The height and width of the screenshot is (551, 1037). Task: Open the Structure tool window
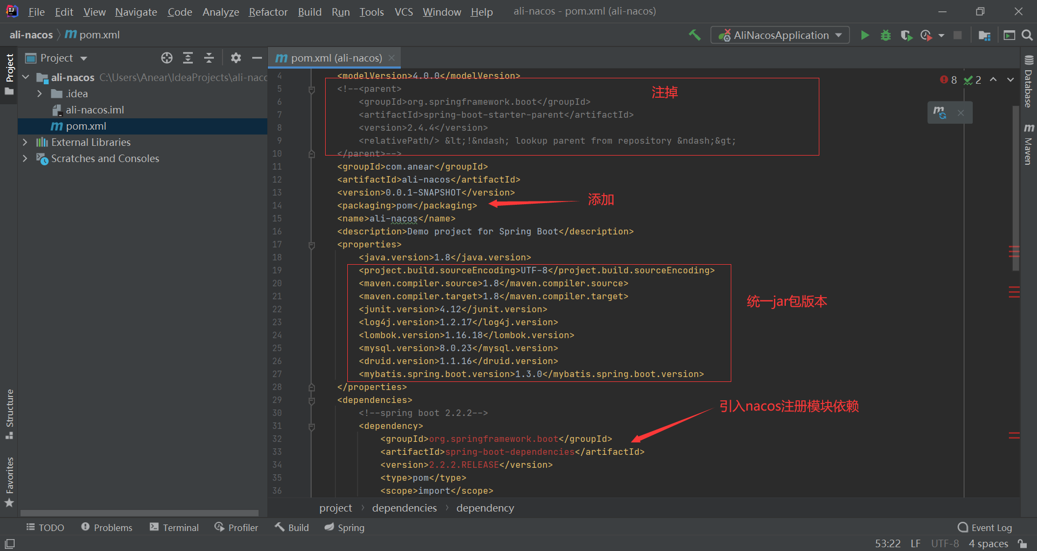pyautogui.click(x=9, y=413)
